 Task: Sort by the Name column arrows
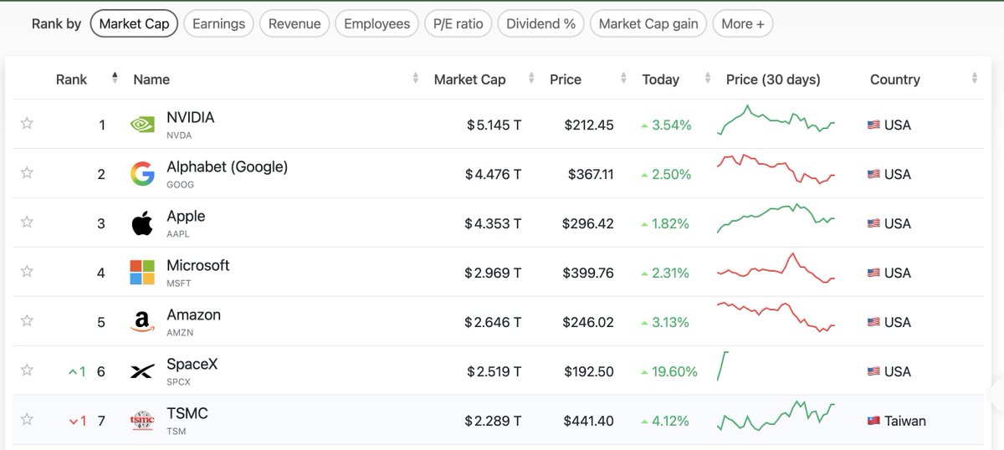pyautogui.click(x=416, y=79)
